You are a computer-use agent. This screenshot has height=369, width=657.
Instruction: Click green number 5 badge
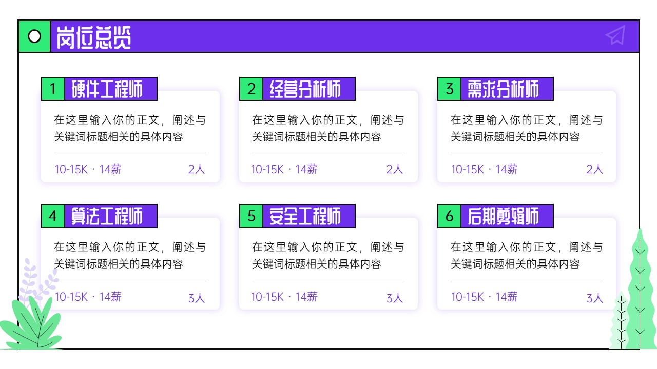251,216
